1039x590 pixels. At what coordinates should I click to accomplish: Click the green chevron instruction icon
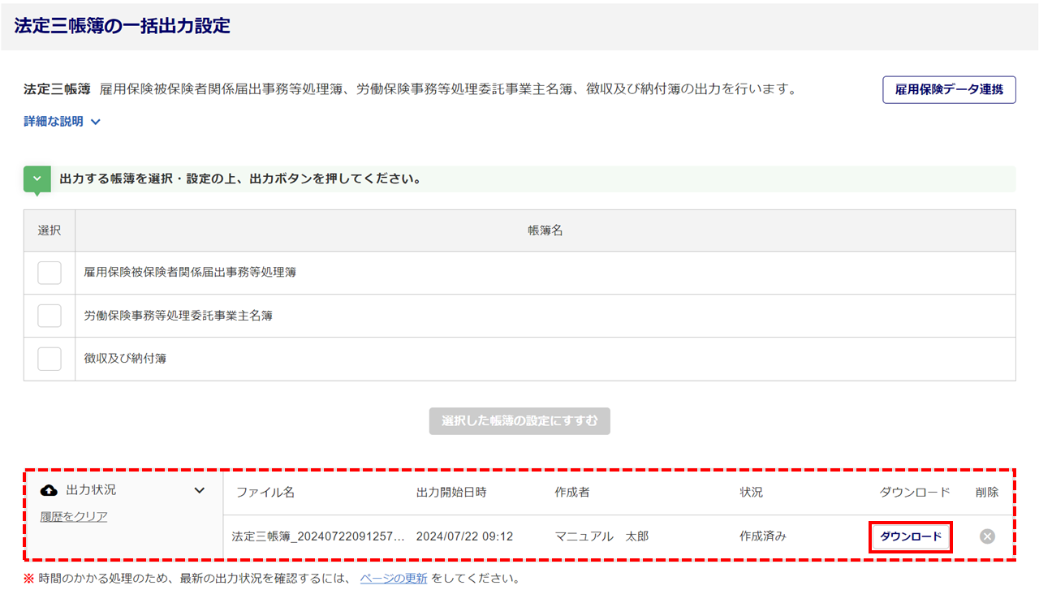tap(37, 180)
